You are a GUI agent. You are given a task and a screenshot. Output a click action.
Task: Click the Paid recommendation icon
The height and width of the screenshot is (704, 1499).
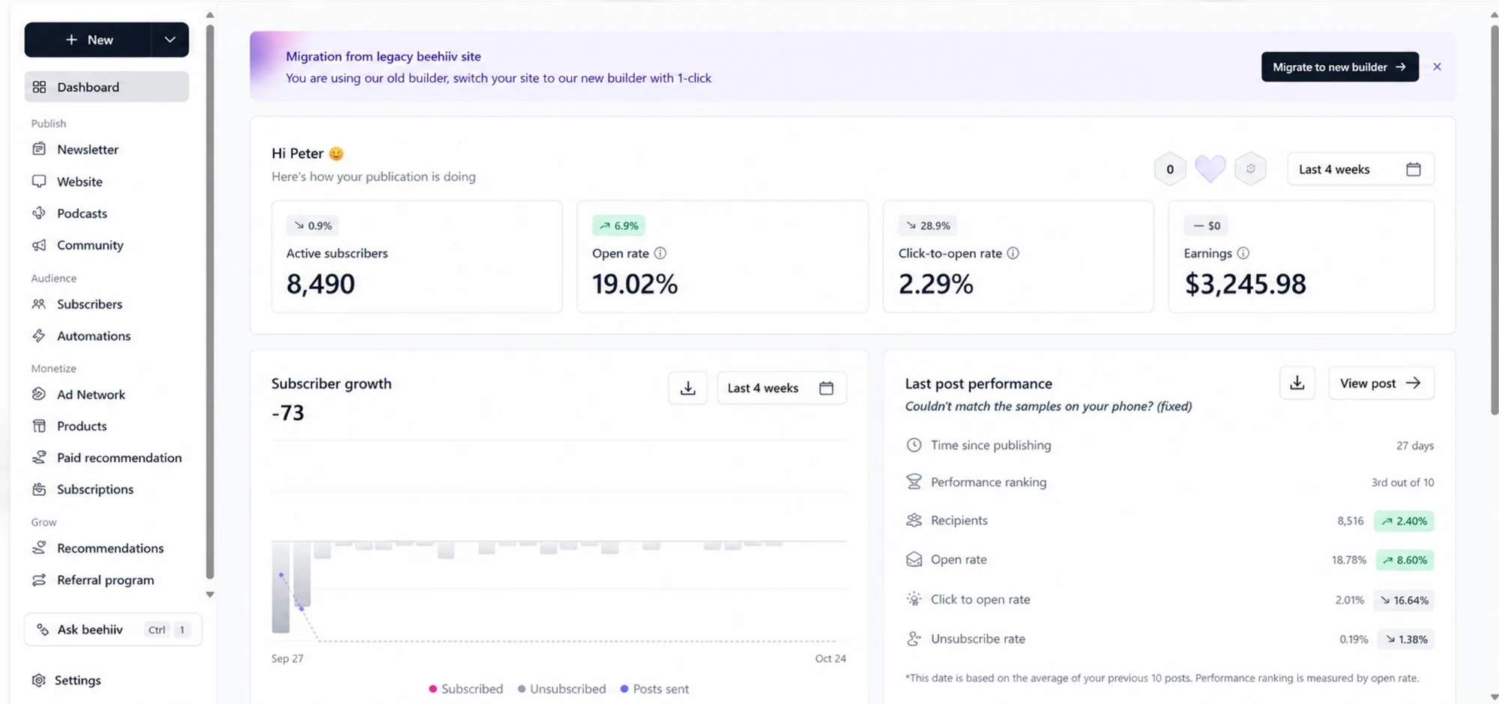(x=39, y=457)
